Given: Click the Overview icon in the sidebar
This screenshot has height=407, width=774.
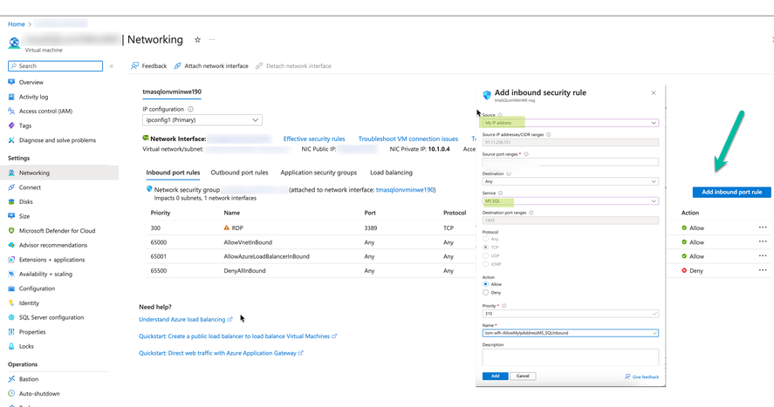Looking at the screenshot, I should point(11,82).
